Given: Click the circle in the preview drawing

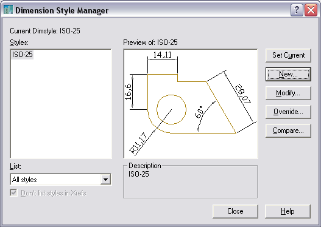Looking at the screenshot, I should 171,109.
